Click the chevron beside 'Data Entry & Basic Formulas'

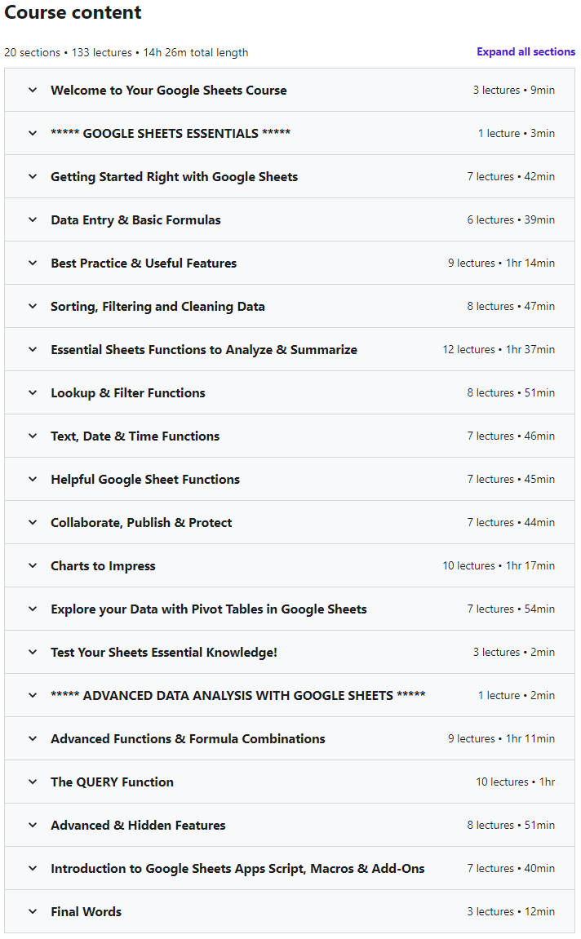click(33, 219)
